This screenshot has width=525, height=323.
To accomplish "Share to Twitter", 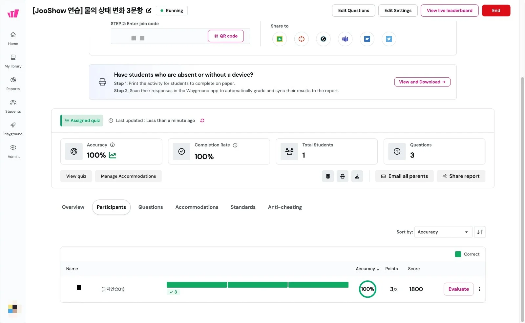I will [x=389, y=39].
